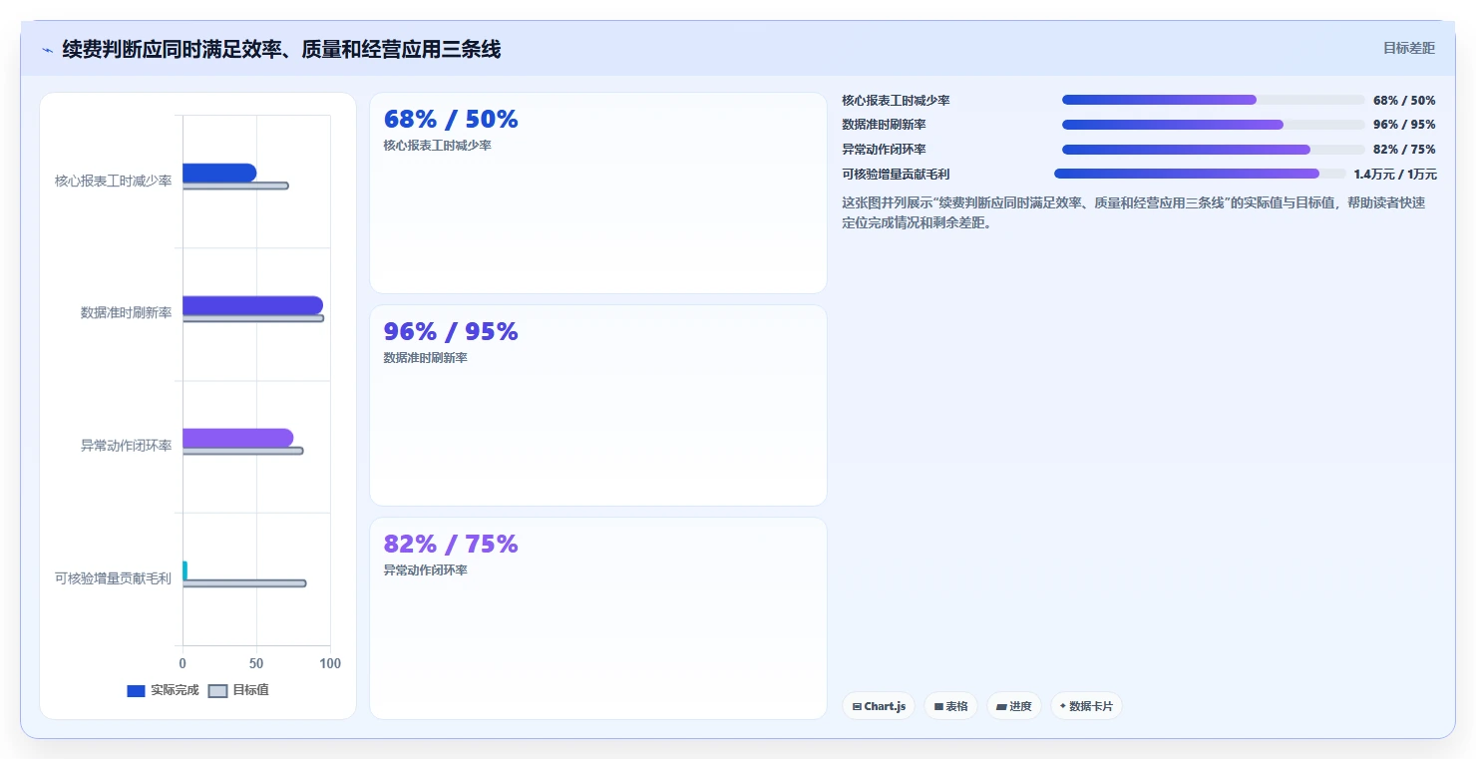Viewport: 1476px width, 759px height.
Task: Click the lightning icon beside the title
Action: pos(48,50)
